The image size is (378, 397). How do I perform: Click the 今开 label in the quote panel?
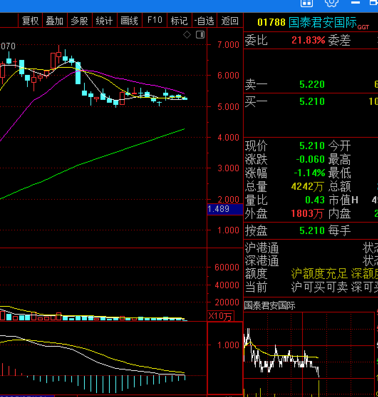click(339, 146)
